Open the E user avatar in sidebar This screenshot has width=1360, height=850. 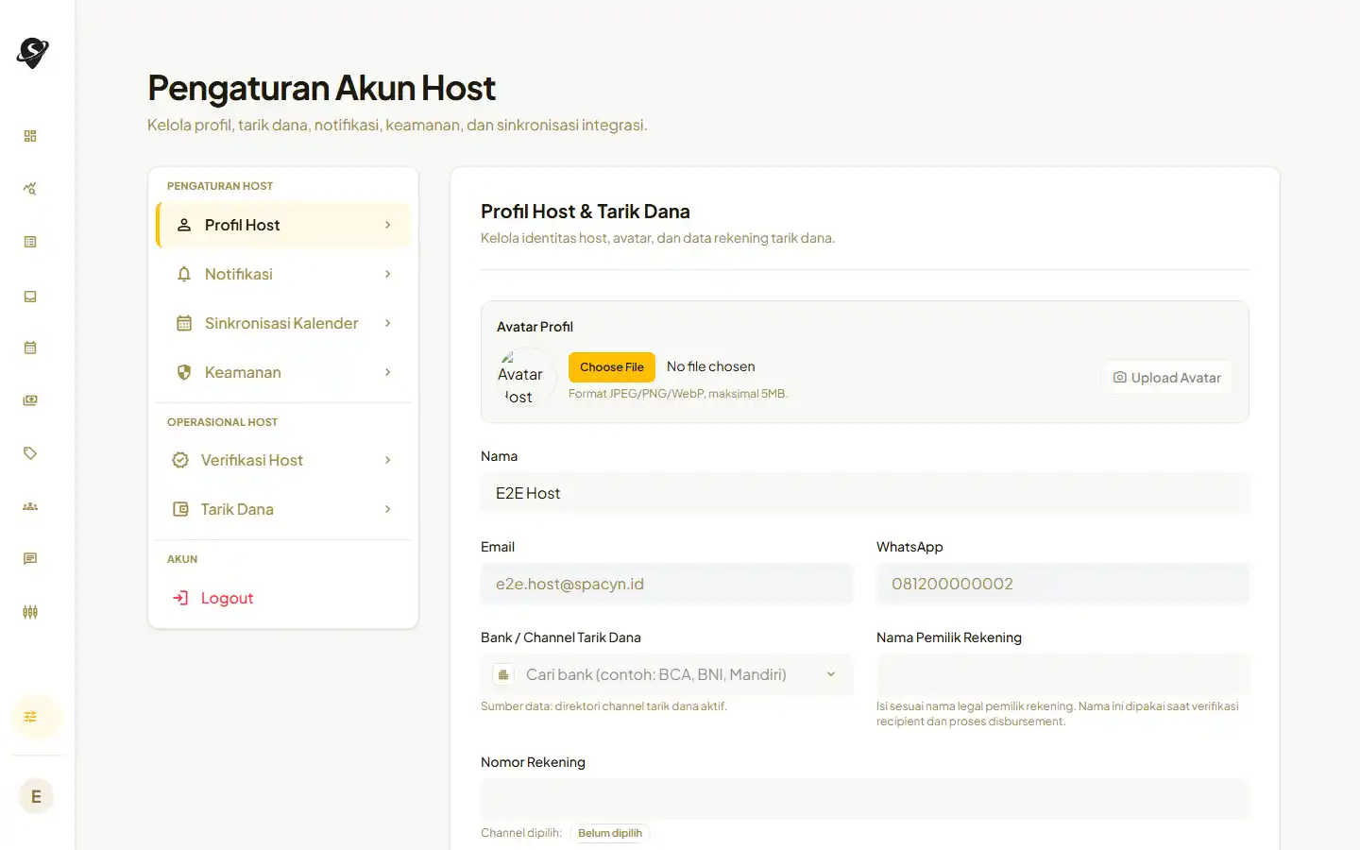[36, 796]
